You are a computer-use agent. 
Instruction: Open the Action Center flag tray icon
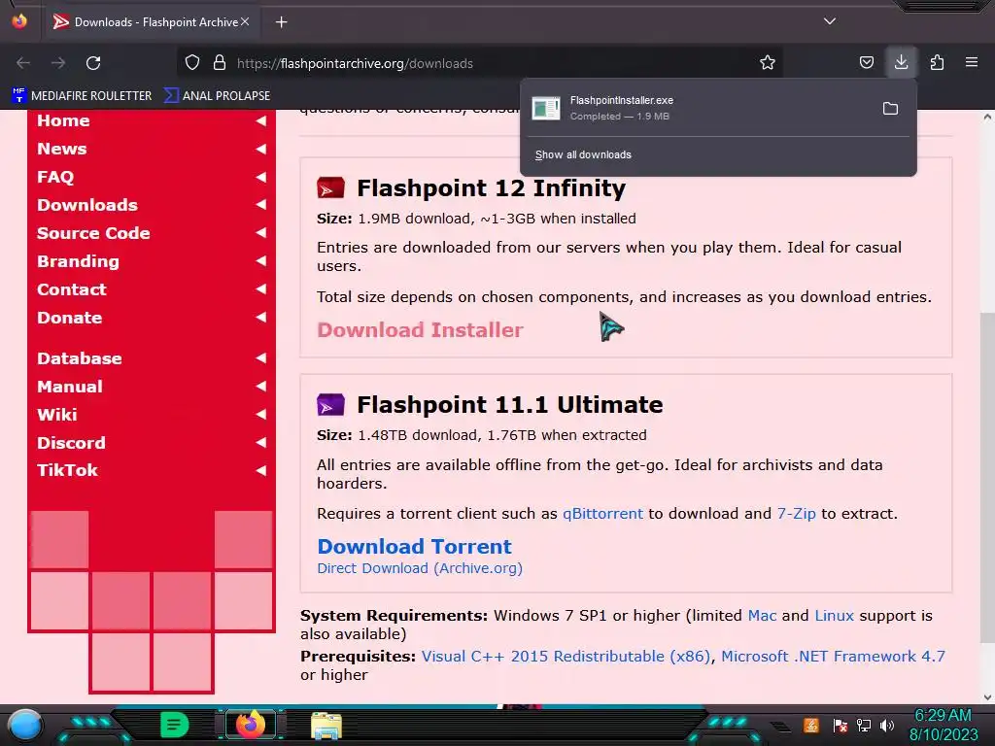(841, 725)
